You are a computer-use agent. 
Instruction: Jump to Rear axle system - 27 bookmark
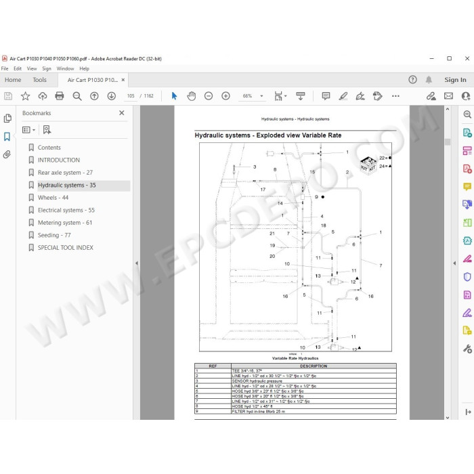[x=65, y=173]
